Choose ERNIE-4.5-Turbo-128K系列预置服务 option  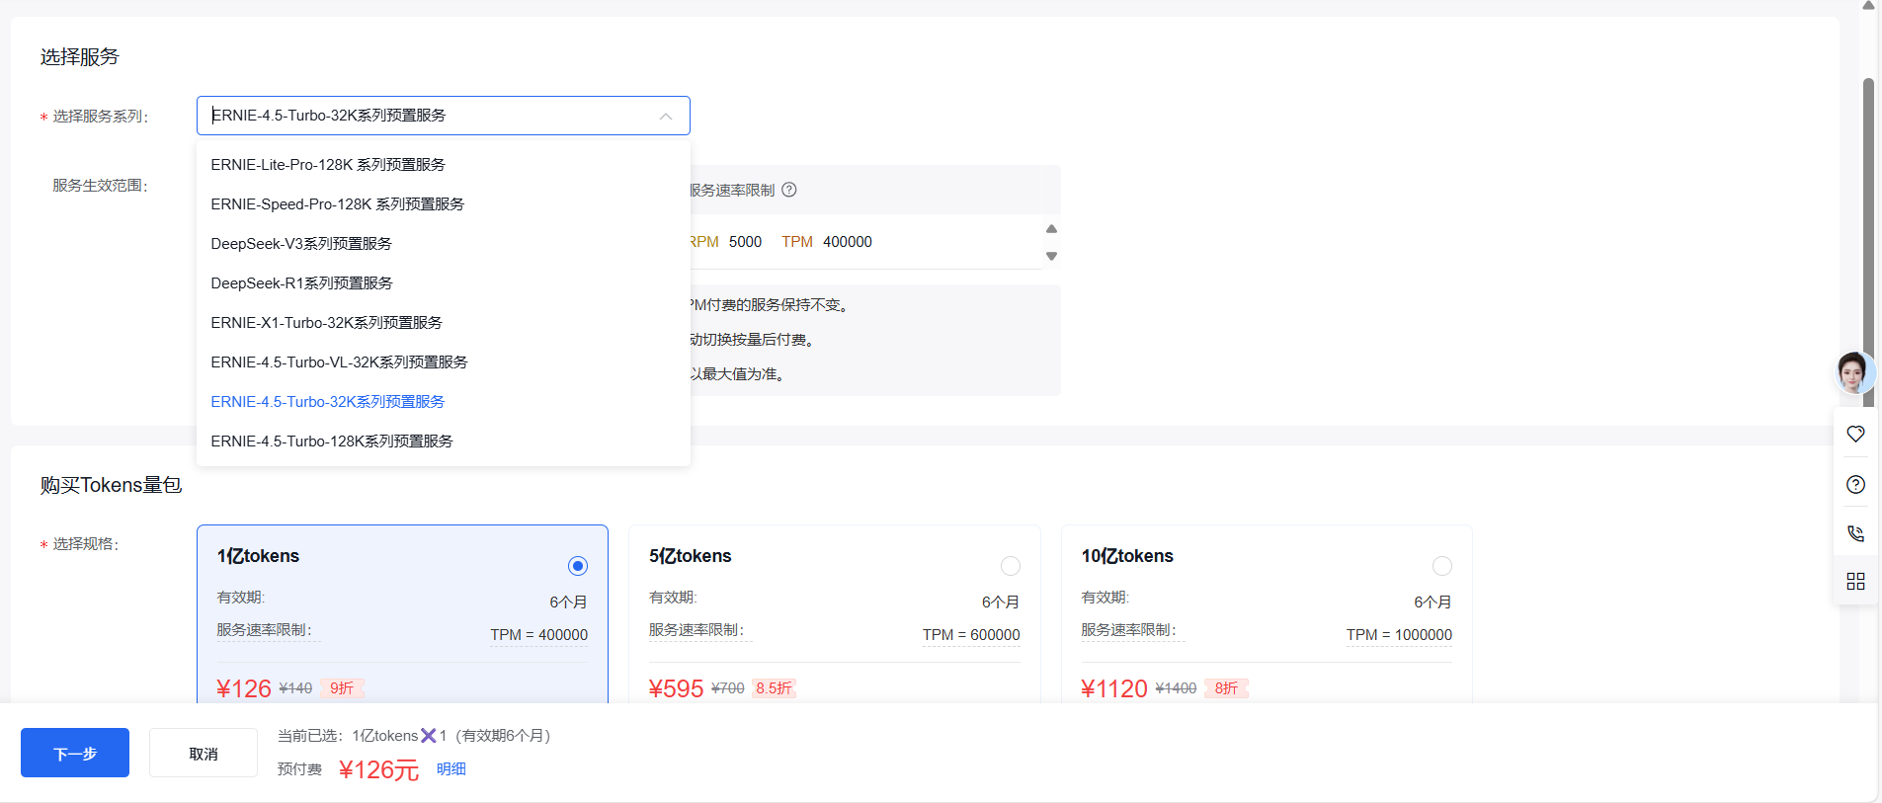[x=332, y=442]
